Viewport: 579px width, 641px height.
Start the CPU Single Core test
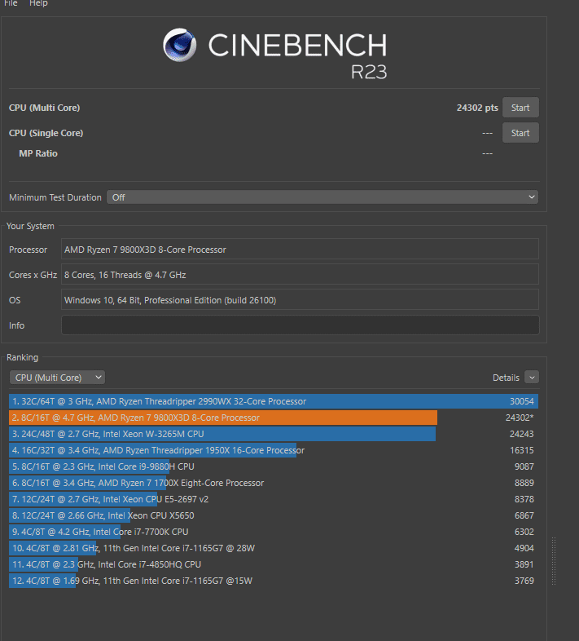pyautogui.click(x=520, y=133)
